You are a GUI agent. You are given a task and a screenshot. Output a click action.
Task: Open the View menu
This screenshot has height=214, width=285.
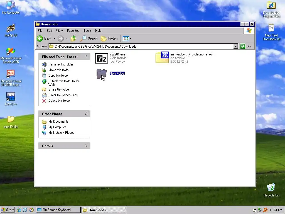[60, 31]
